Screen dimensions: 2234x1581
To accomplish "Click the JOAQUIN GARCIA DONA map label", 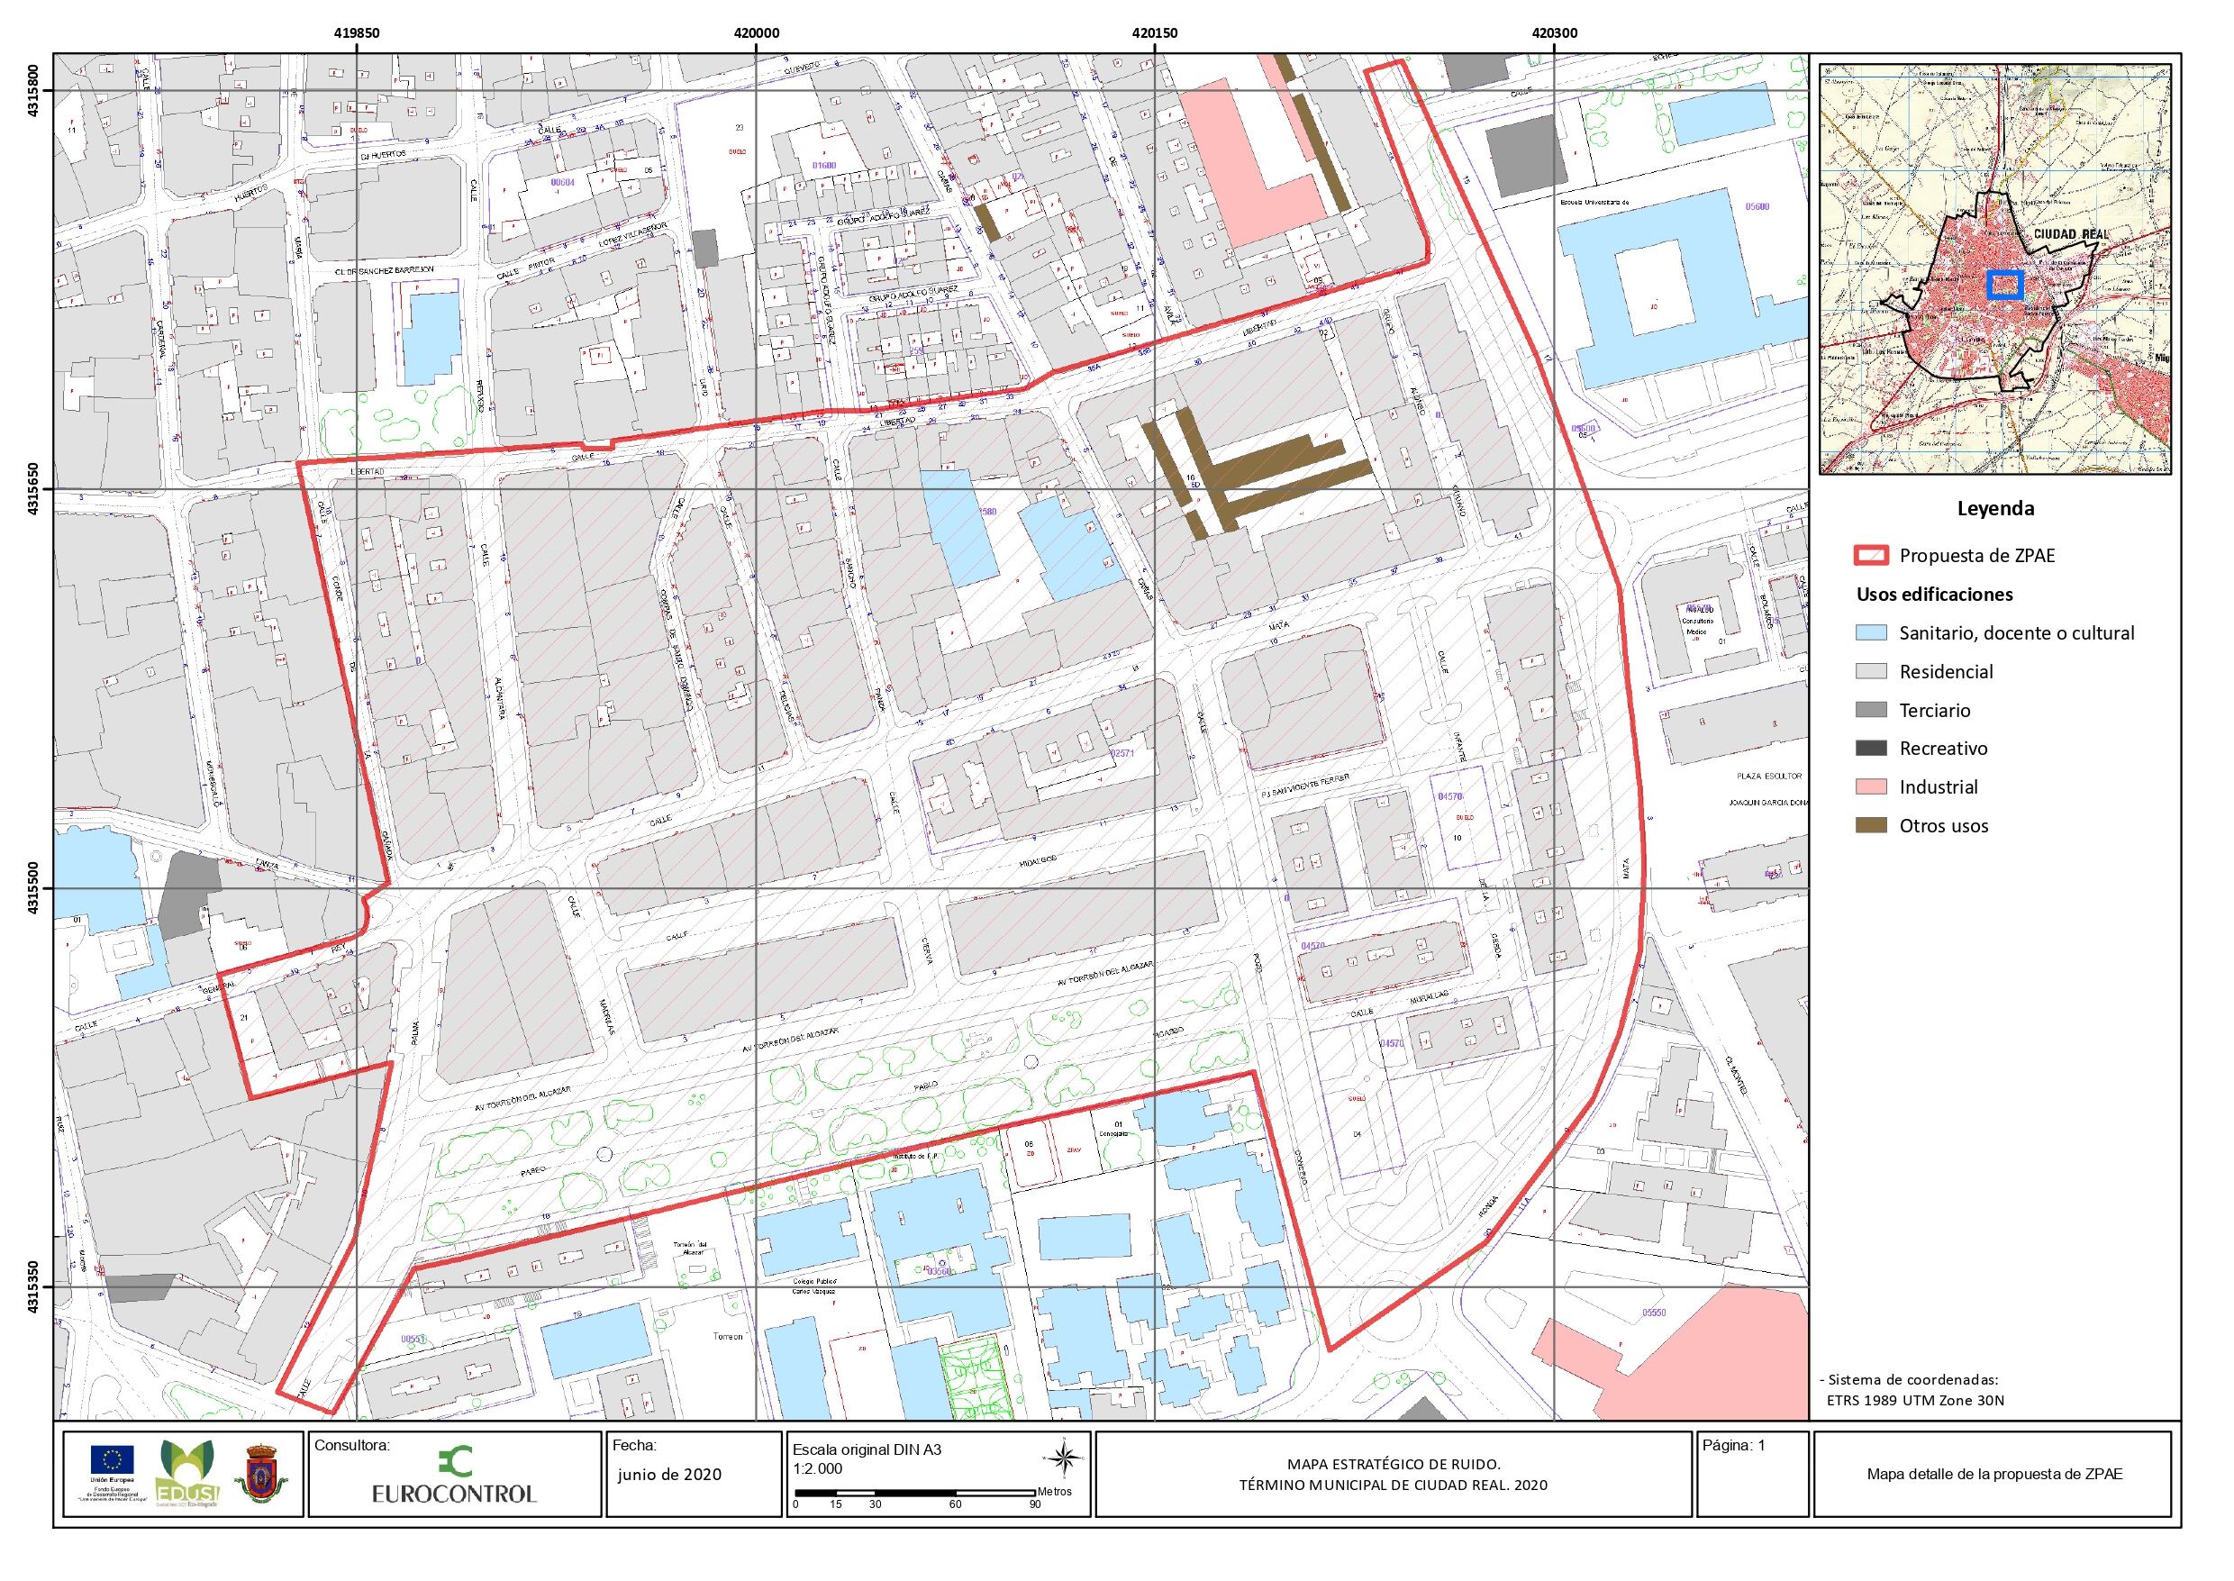I will [1768, 802].
